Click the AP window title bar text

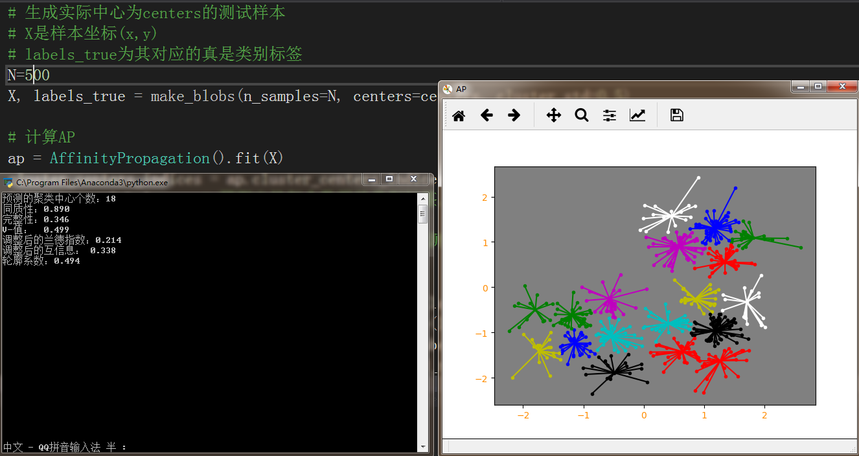(461, 89)
